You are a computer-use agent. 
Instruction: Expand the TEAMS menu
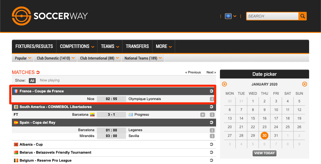pyautogui.click(x=110, y=46)
